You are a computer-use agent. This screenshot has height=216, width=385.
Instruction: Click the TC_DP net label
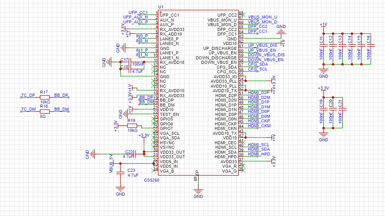coord(28,95)
